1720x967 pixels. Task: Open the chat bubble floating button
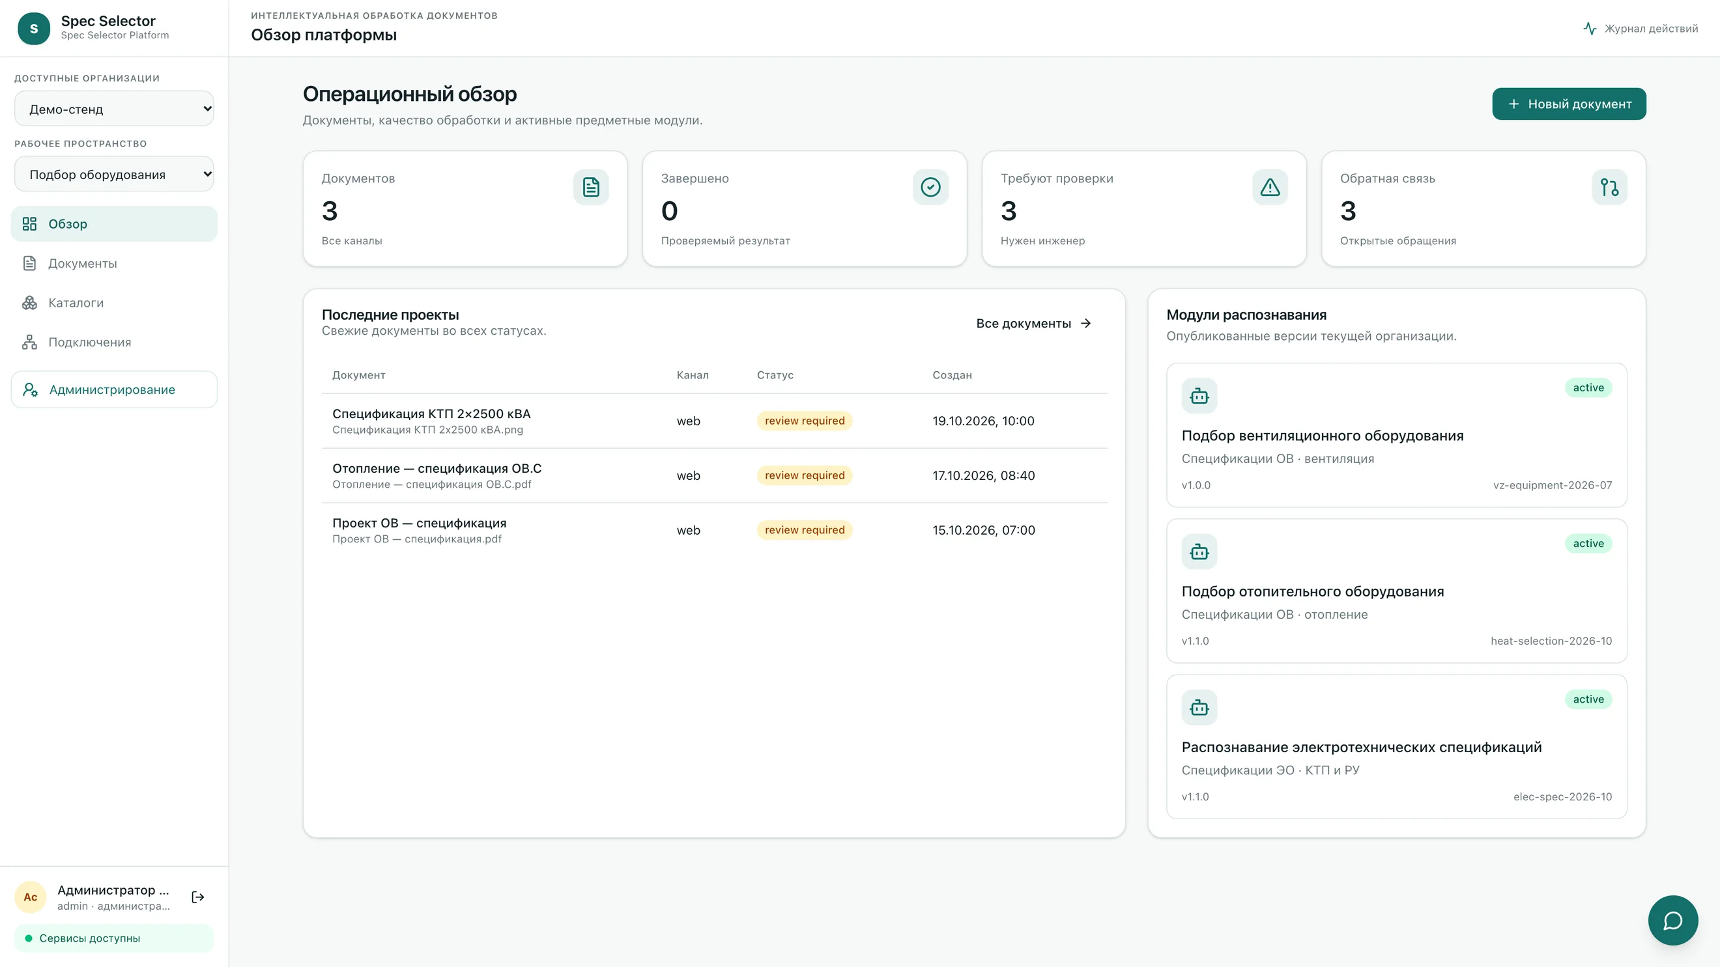1672,920
